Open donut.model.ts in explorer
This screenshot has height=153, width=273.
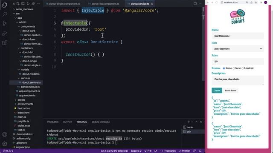tap(31, 74)
